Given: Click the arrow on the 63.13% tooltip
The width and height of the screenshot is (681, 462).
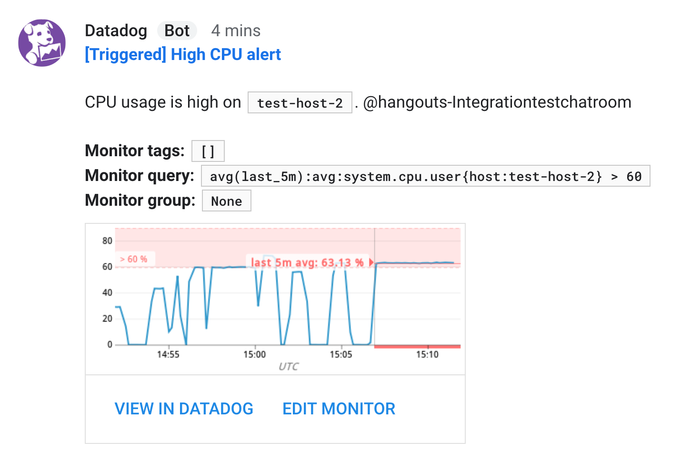Looking at the screenshot, I should tap(371, 262).
